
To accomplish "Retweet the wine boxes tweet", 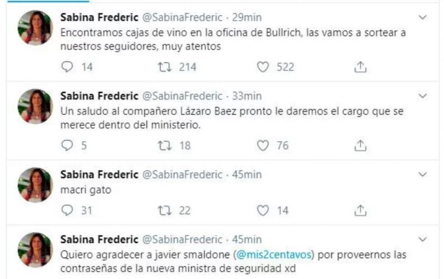I will point(164,67).
